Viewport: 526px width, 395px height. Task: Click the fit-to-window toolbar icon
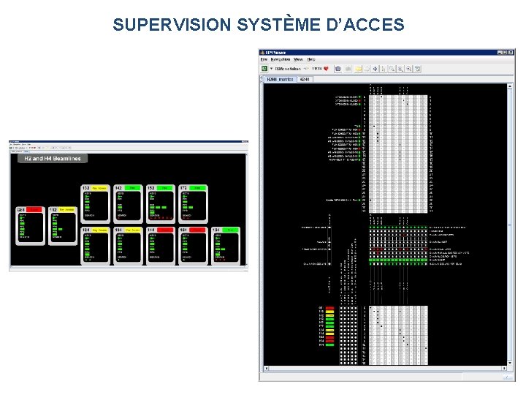(x=418, y=69)
